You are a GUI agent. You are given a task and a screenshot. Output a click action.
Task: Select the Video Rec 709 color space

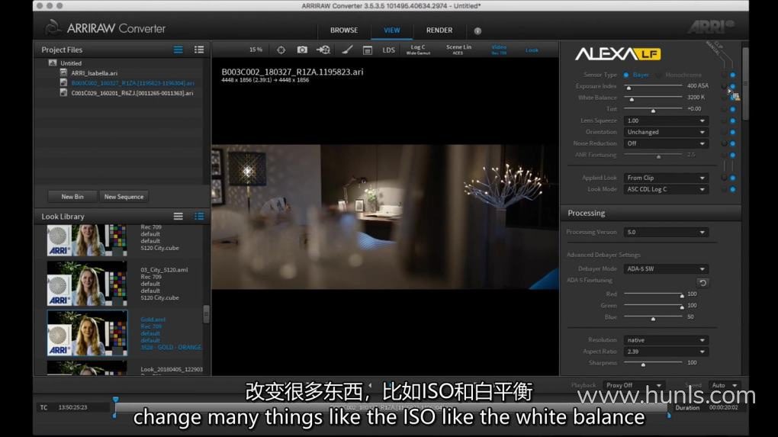(499, 50)
